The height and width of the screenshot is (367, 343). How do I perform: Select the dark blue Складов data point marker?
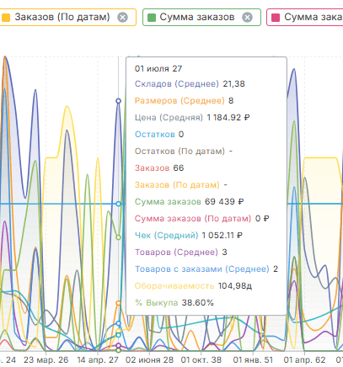119,101
